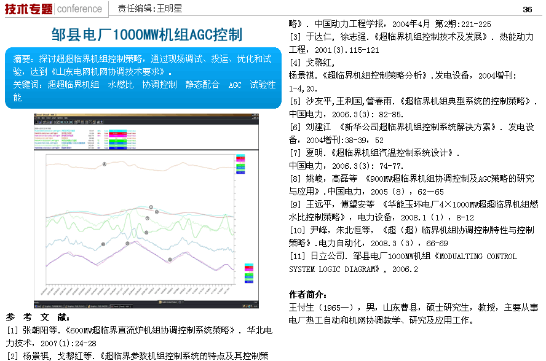Open the article title 邹县电厂1000MW机组AGC控制
Viewport: 546px width, 361px height.
tap(146, 34)
